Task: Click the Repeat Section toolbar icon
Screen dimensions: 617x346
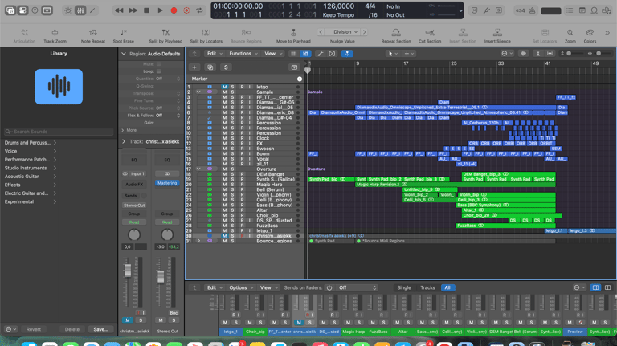Action: pyautogui.click(x=396, y=34)
